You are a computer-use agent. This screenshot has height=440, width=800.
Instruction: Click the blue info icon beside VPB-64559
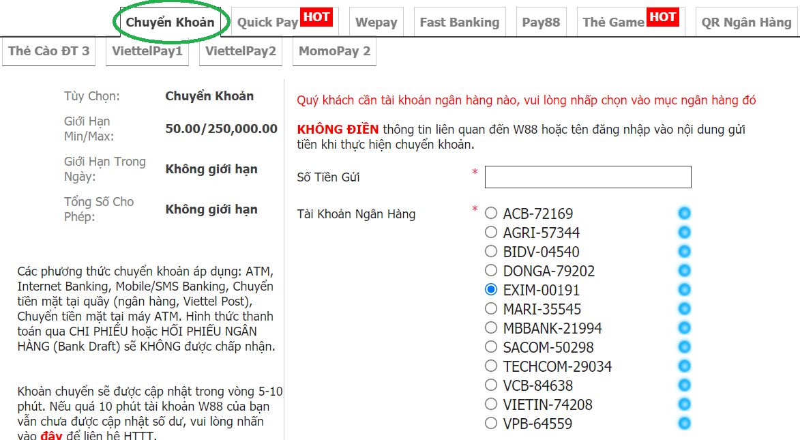click(x=684, y=423)
